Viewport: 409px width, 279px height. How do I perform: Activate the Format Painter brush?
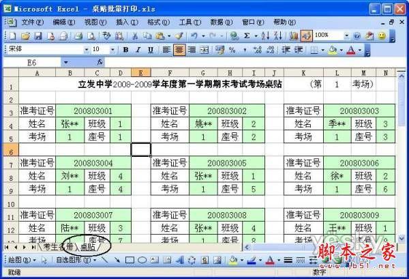click(x=179, y=36)
